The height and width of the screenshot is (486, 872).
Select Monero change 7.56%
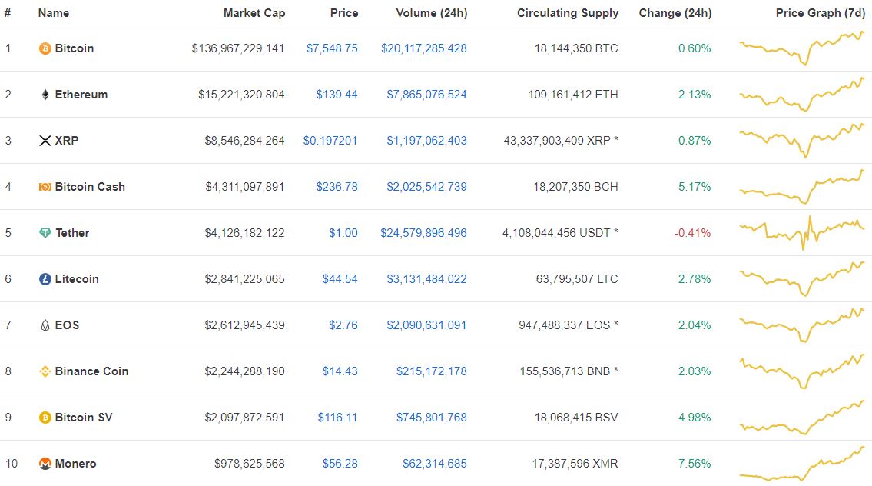(694, 464)
